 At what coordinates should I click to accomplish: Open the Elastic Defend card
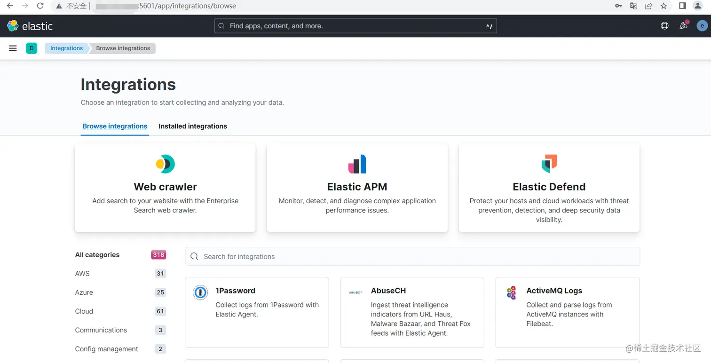click(549, 187)
